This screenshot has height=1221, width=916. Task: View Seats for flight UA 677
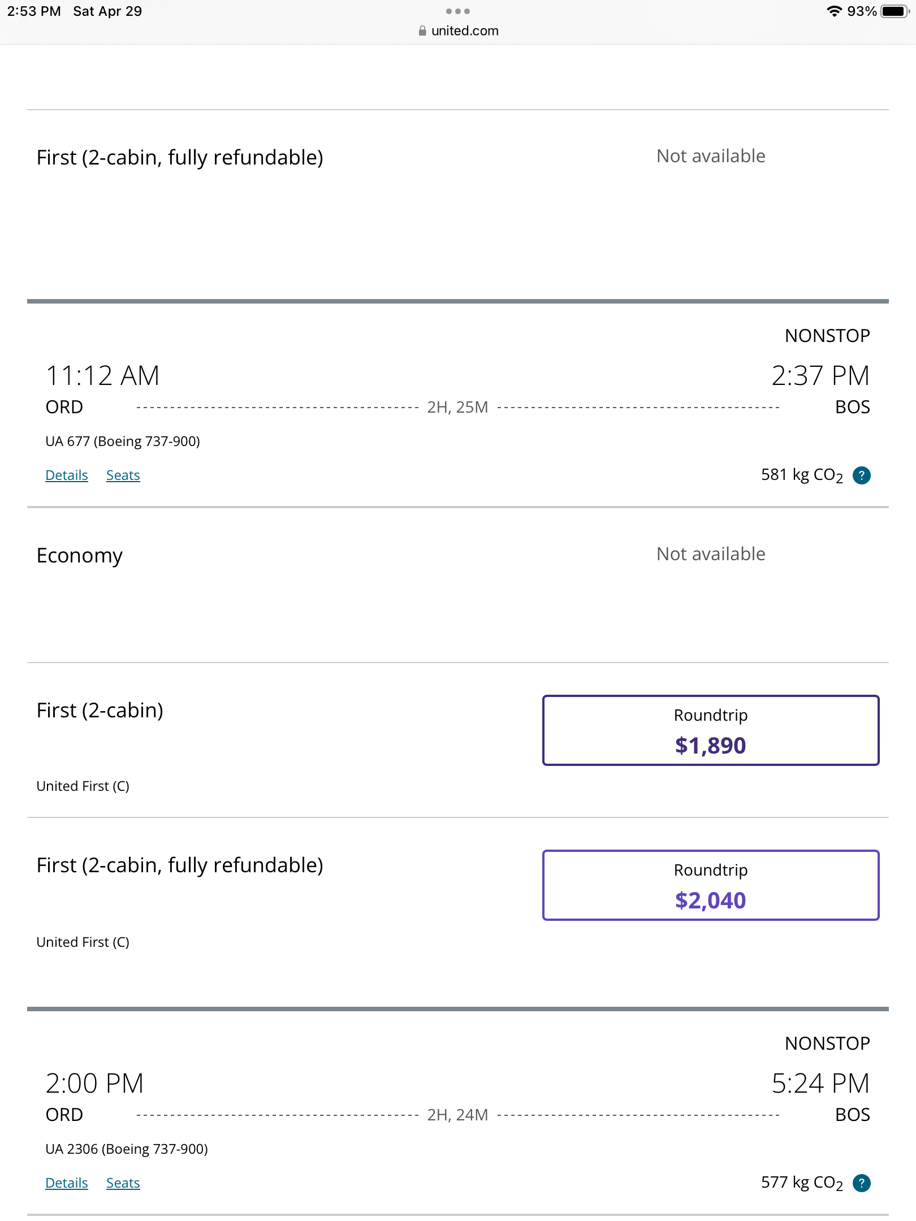click(x=123, y=475)
